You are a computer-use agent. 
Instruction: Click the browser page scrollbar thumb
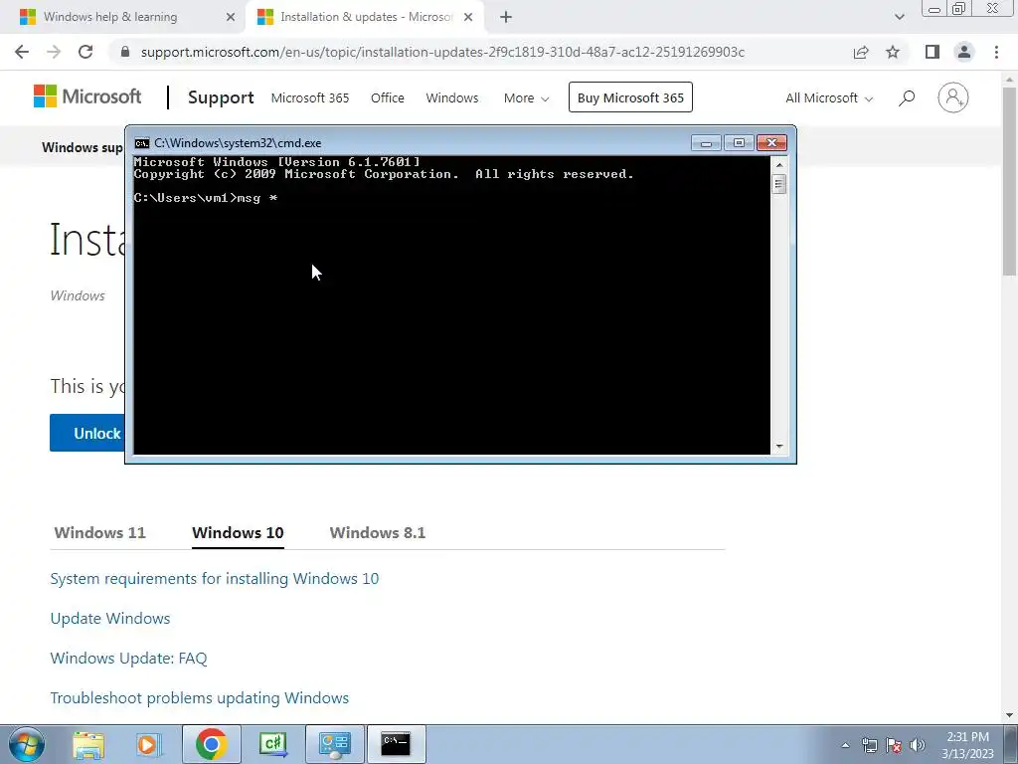pyautogui.click(x=1010, y=180)
